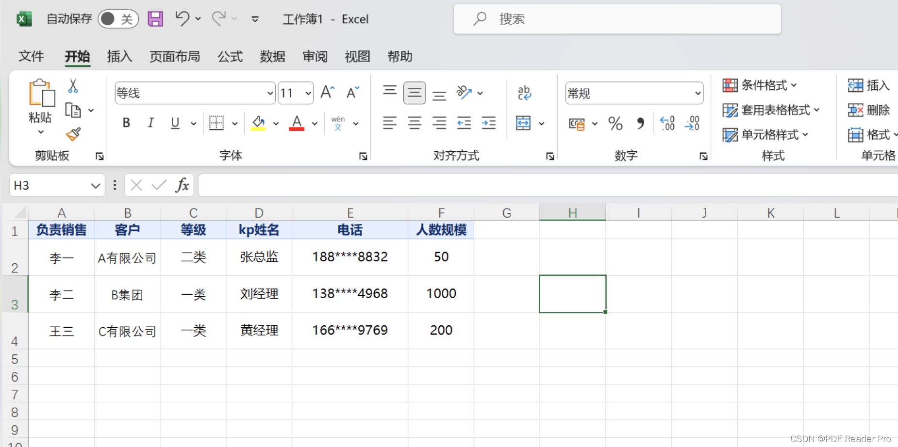Screen dimensions: 898x447
Task: Apply bold formatting
Action: (126, 123)
